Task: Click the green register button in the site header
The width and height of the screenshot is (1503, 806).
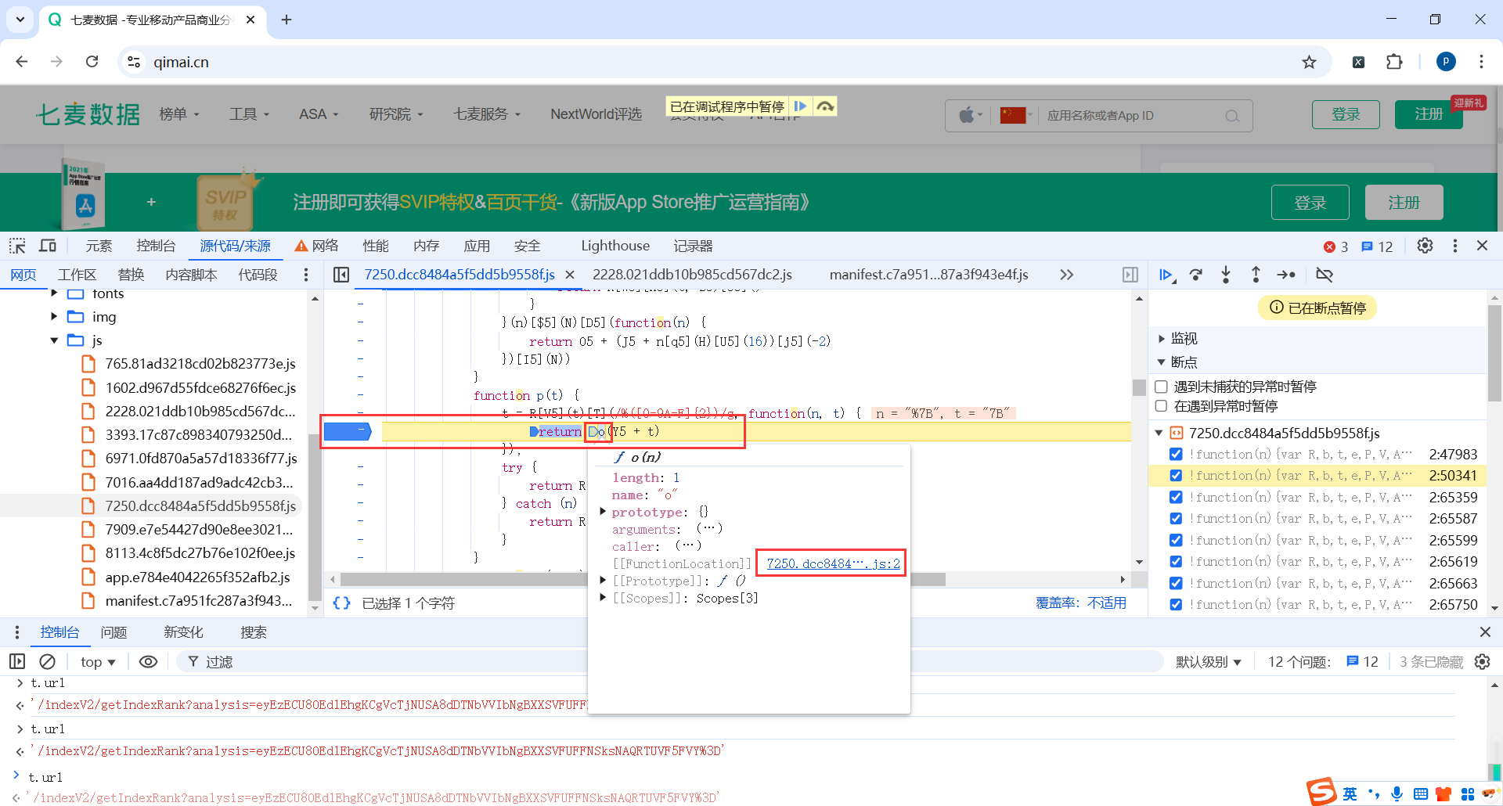Action: pyautogui.click(x=1429, y=114)
